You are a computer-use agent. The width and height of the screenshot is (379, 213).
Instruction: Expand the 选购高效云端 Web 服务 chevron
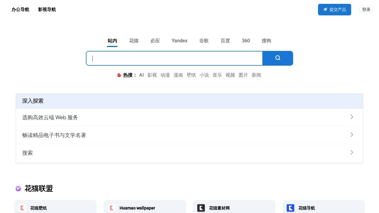(x=352, y=117)
